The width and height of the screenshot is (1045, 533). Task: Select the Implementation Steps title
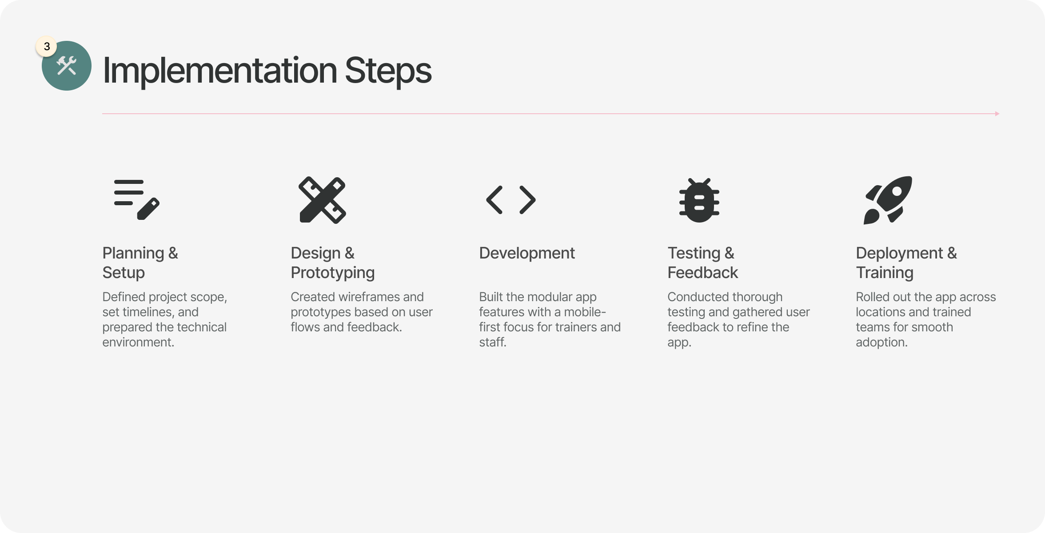tap(267, 70)
